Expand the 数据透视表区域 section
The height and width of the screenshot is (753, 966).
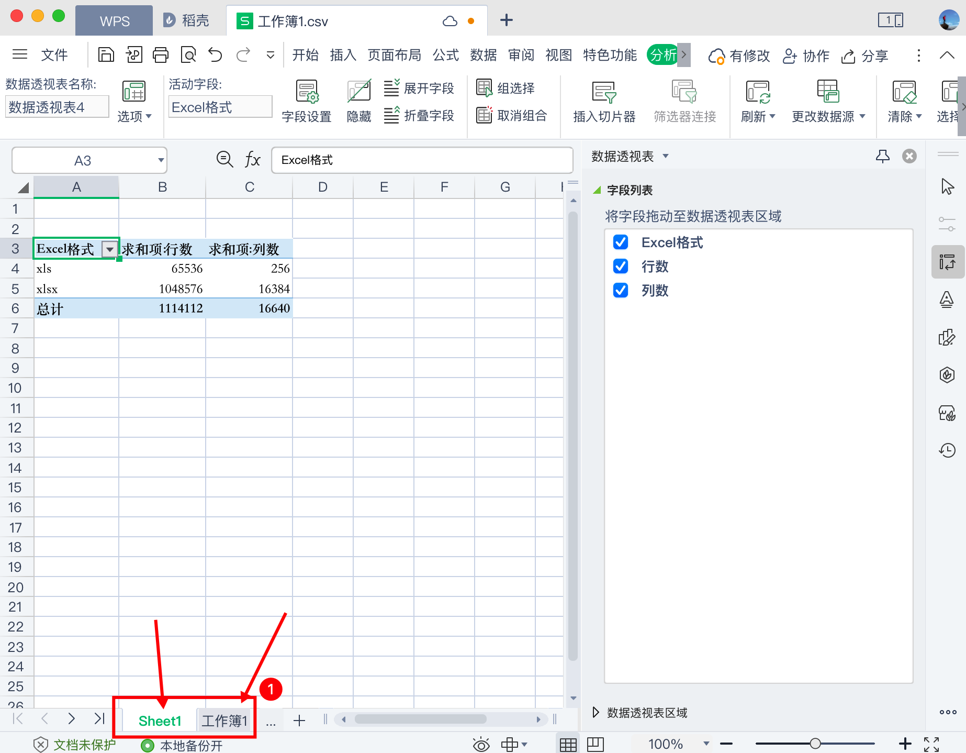[596, 712]
